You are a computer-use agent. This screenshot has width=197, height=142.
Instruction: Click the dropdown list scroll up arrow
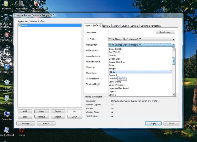point(173,49)
